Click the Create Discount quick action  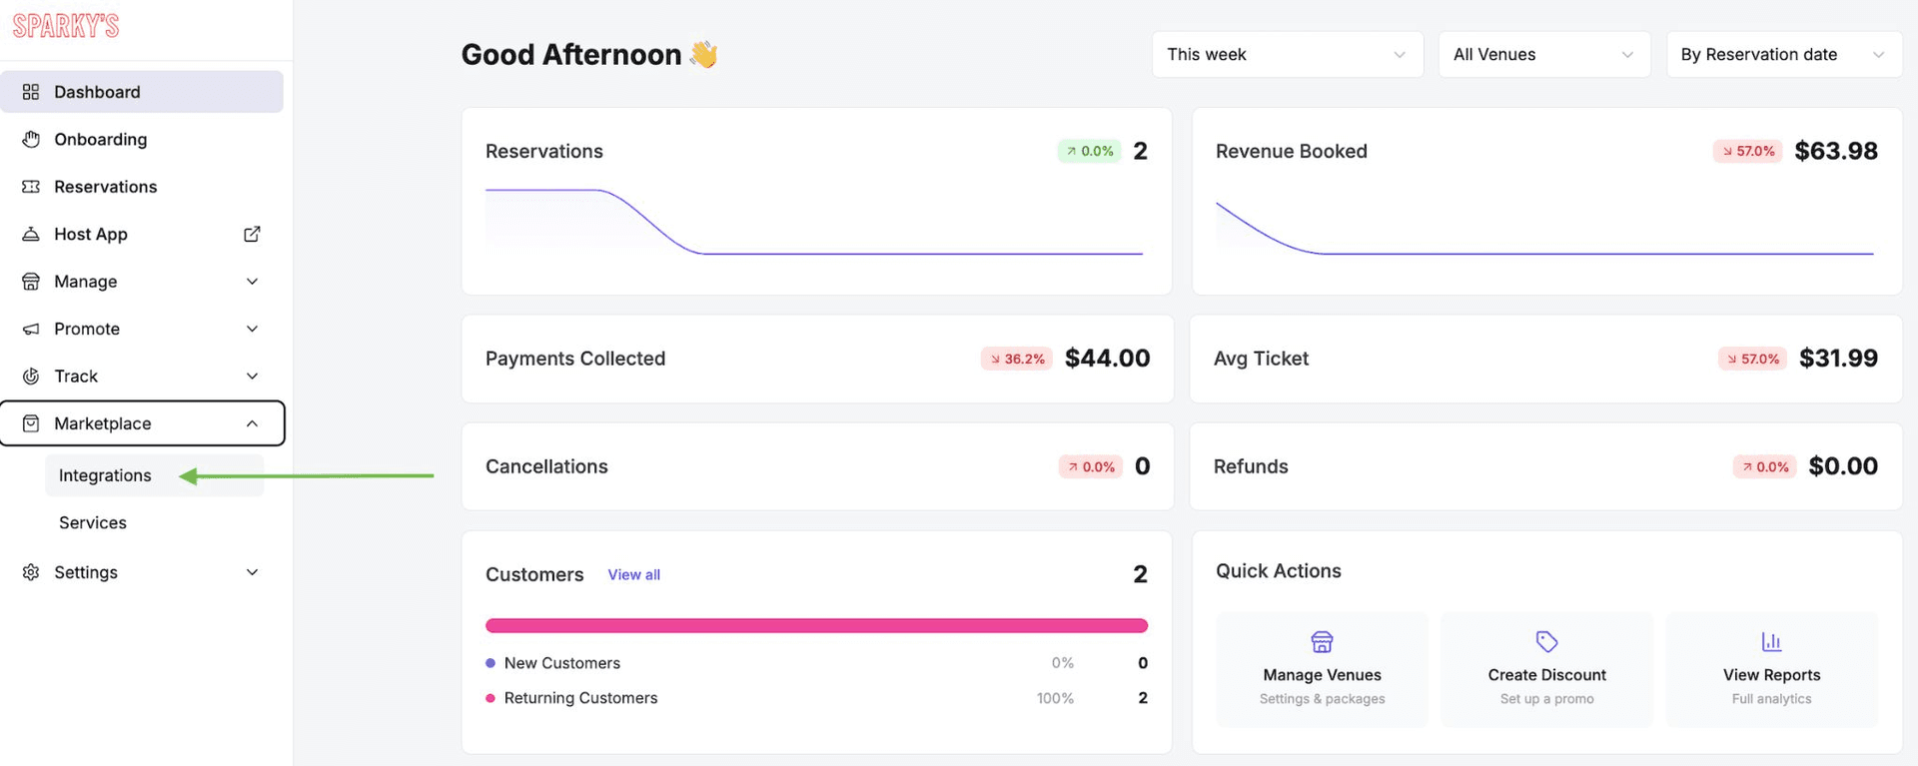[1546, 669]
